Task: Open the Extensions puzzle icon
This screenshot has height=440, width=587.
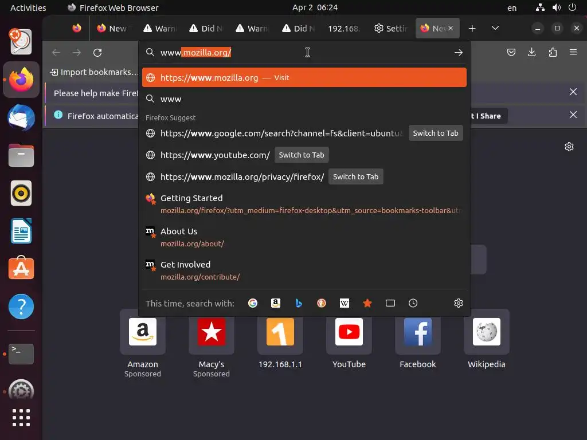Action: coord(553,52)
